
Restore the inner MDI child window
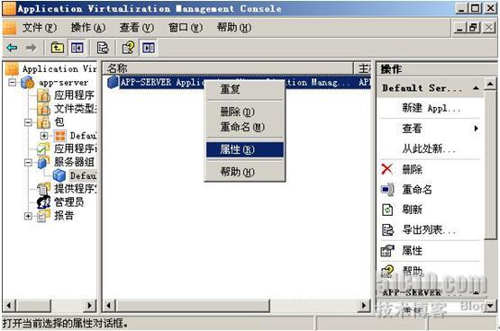coord(473,28)
